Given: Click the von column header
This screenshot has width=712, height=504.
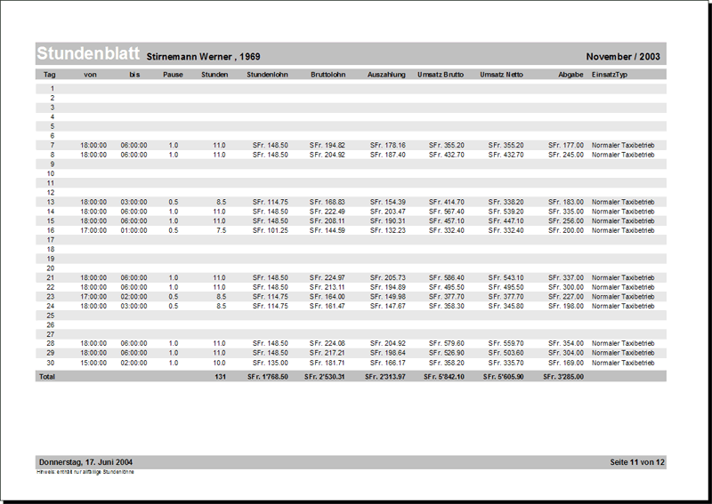Looking at the screenshot, I should pyautogui.click(x=91, y=75).
